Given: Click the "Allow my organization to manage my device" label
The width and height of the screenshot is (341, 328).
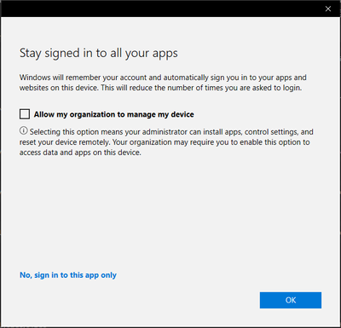Looking at the screenshot, I should (114, 114).
